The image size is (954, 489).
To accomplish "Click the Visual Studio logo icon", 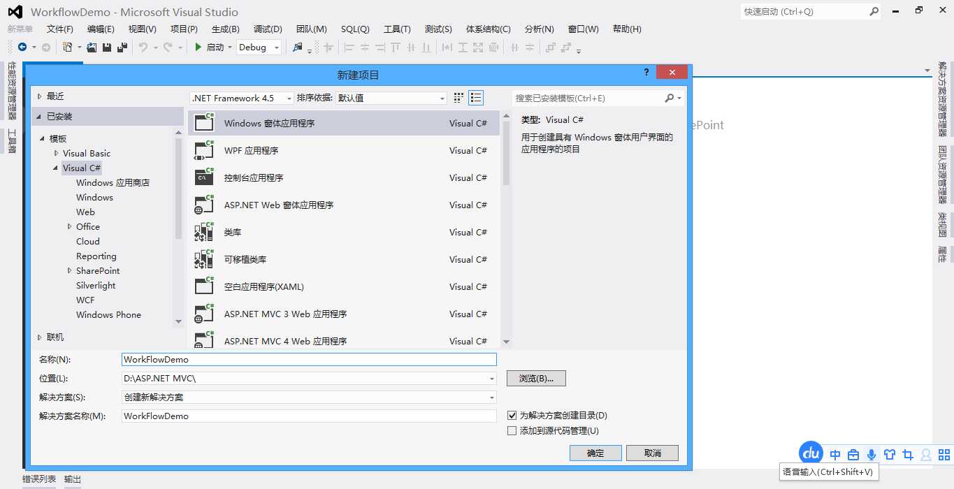I will [16, 12].
